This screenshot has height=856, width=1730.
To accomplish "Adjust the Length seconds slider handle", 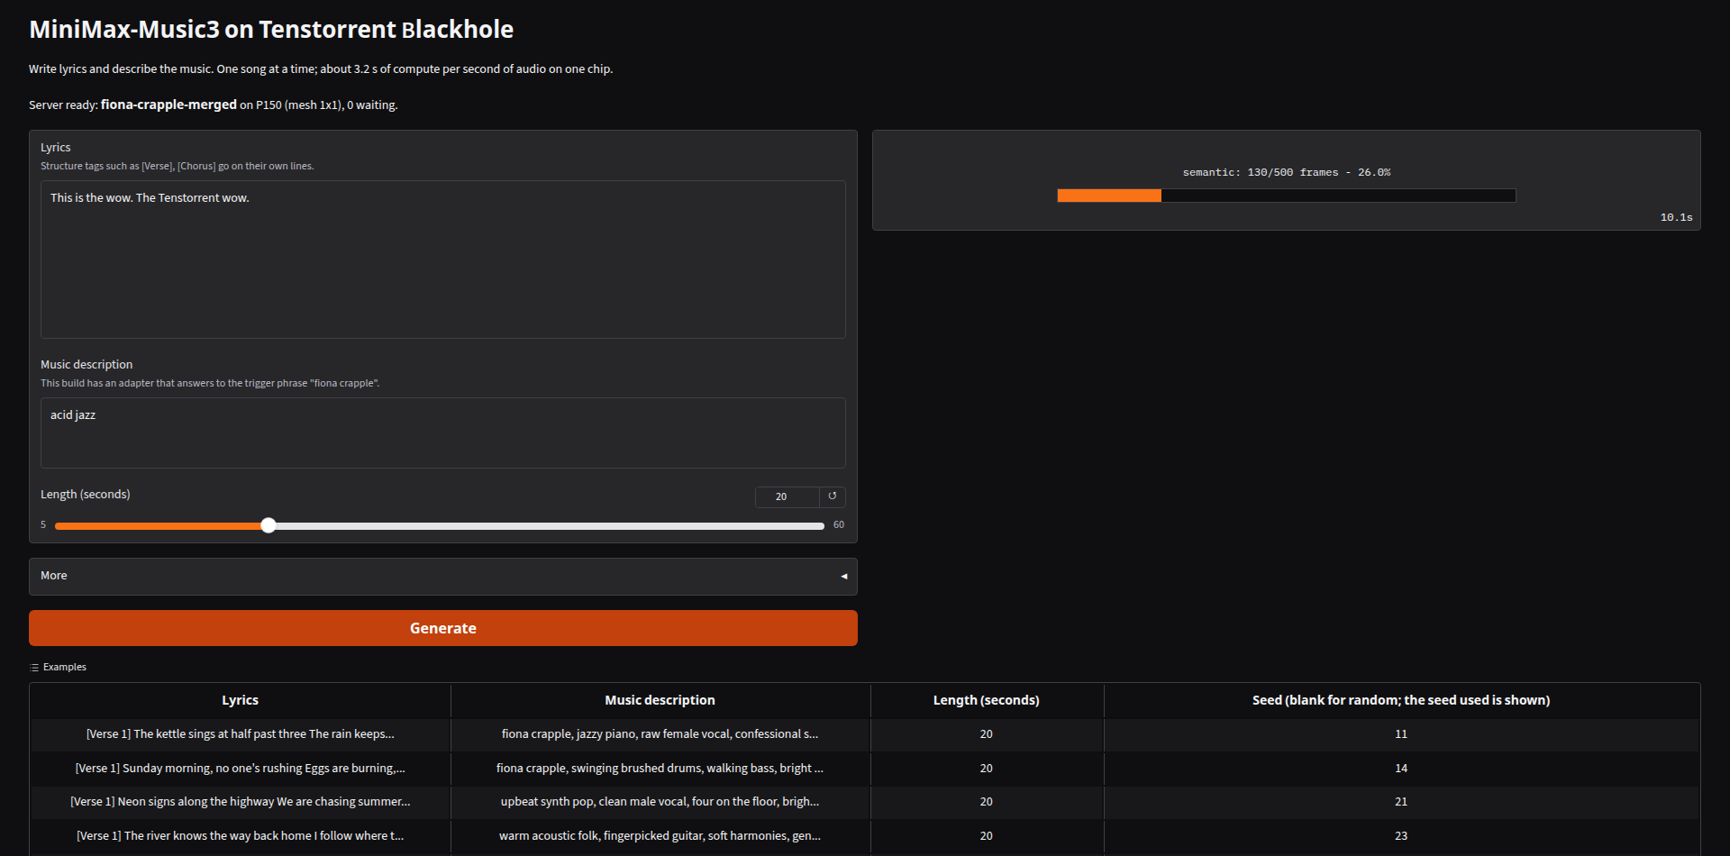I will pos(269,525).
